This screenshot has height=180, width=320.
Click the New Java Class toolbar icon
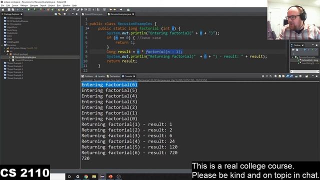point(52,9)
